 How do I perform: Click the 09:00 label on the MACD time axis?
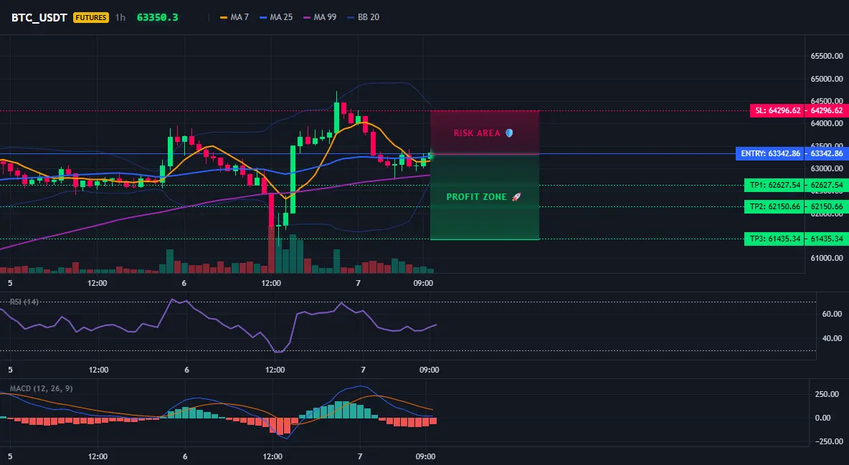point(425,457)
